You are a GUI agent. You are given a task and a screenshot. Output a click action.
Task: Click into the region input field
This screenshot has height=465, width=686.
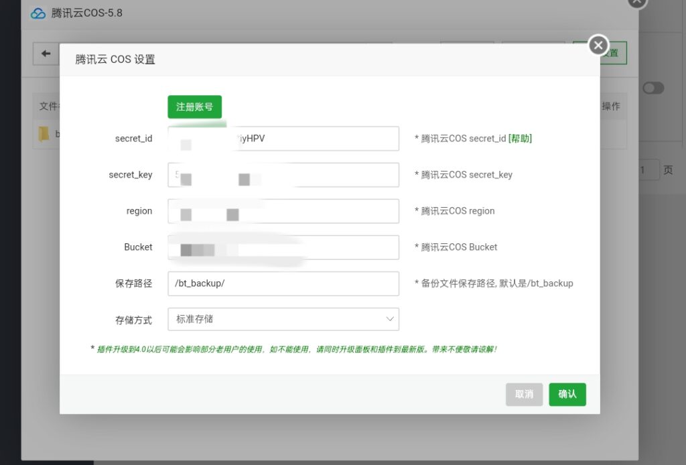(283, 211)
